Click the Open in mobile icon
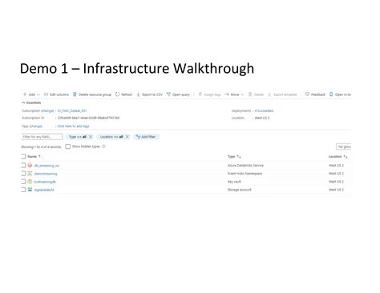This screenshot has height=293, width=380. 331,94
